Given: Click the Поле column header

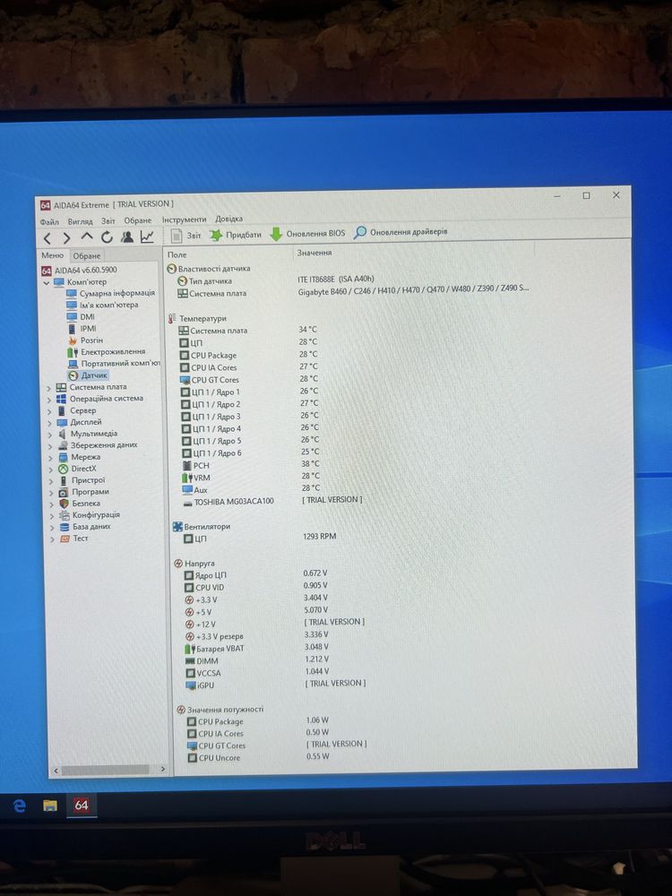Looking at the screenshot, I should pyautogui.click(x=177, y=254).
